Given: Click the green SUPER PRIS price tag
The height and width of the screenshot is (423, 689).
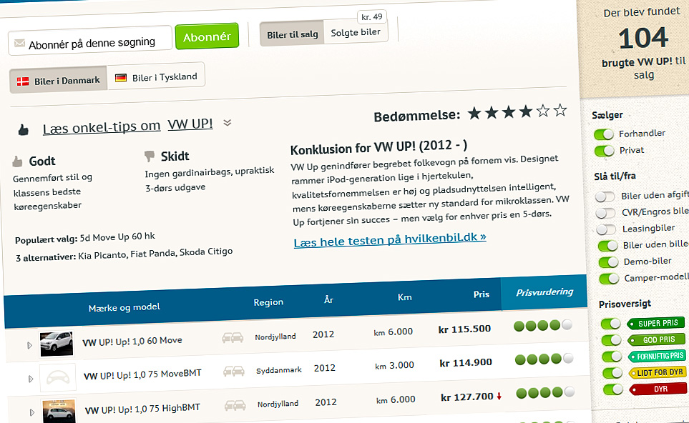Looking at the screenshot, I should pyautogui.click(x=658, y=324).
